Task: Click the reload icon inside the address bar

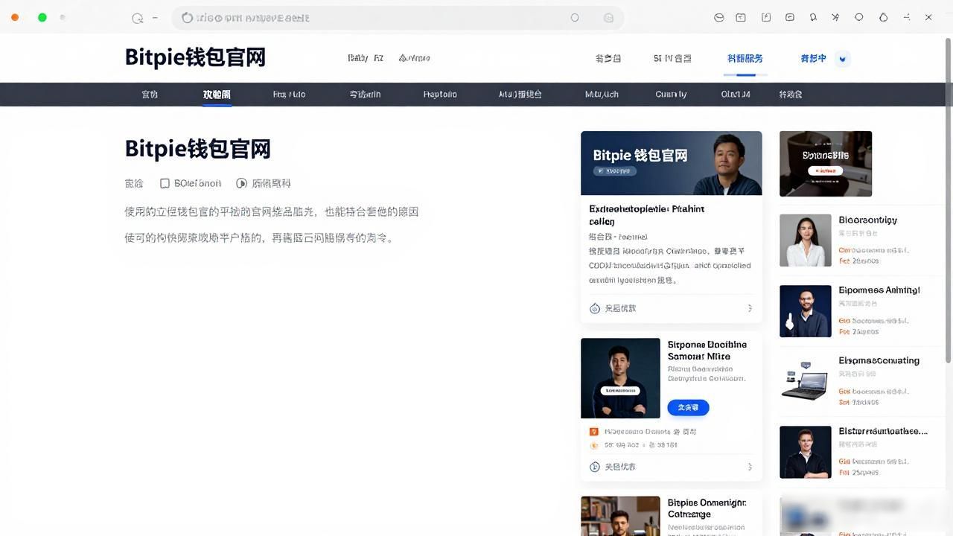Action: [188, 17]
